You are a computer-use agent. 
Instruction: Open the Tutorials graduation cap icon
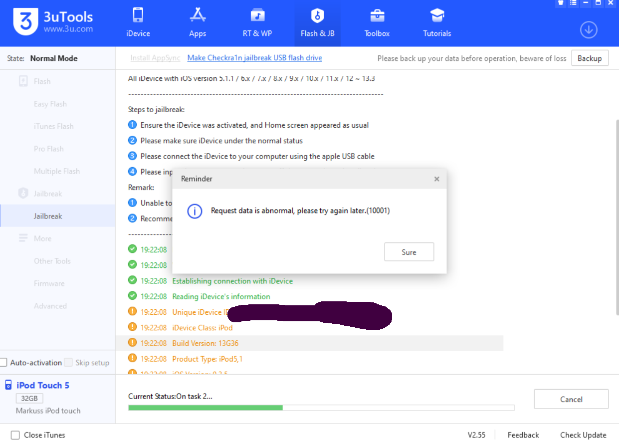(437, 16)
